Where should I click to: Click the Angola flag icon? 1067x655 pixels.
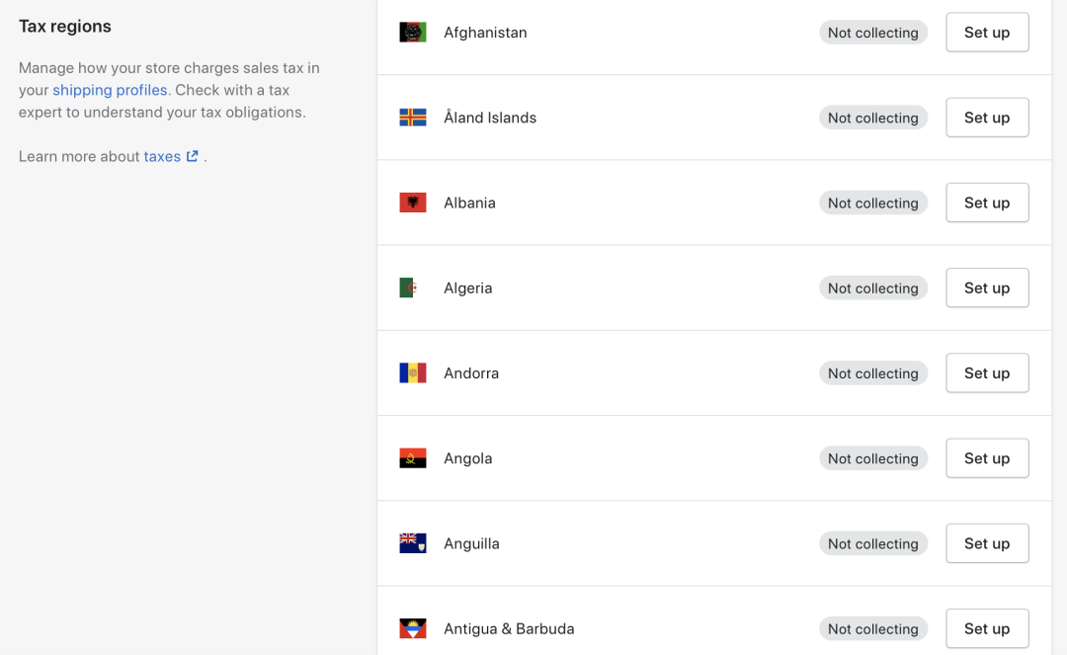click(412, 458)
